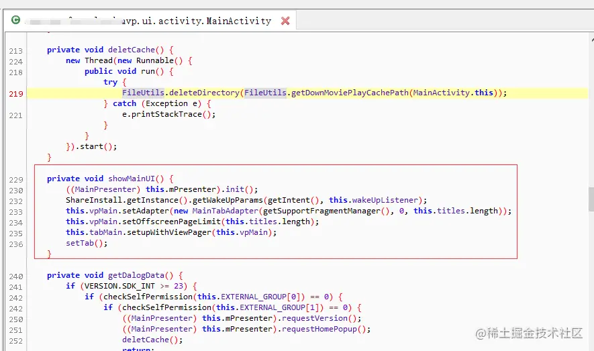
Task: Click line number 232 in the gutter
Action: click(x=16, y=201)
